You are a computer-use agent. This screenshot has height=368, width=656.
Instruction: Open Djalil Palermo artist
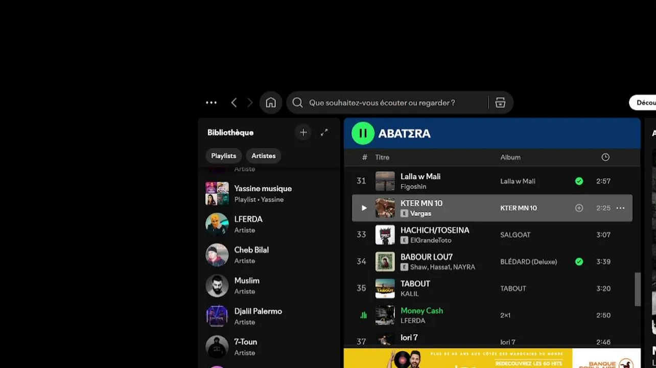click(x=269, y=316)
